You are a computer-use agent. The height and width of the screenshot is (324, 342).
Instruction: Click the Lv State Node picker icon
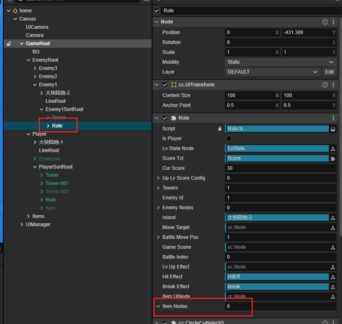[x=333, y=149]
